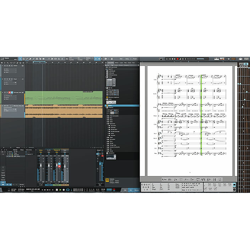Click the Mix button at the bottom right
This screenshot has width=250, height=250.
(x=131, y=190)
